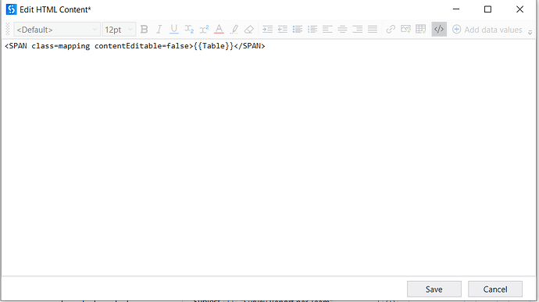
Task: Toggle bold formatting
Action: [144, 30]
